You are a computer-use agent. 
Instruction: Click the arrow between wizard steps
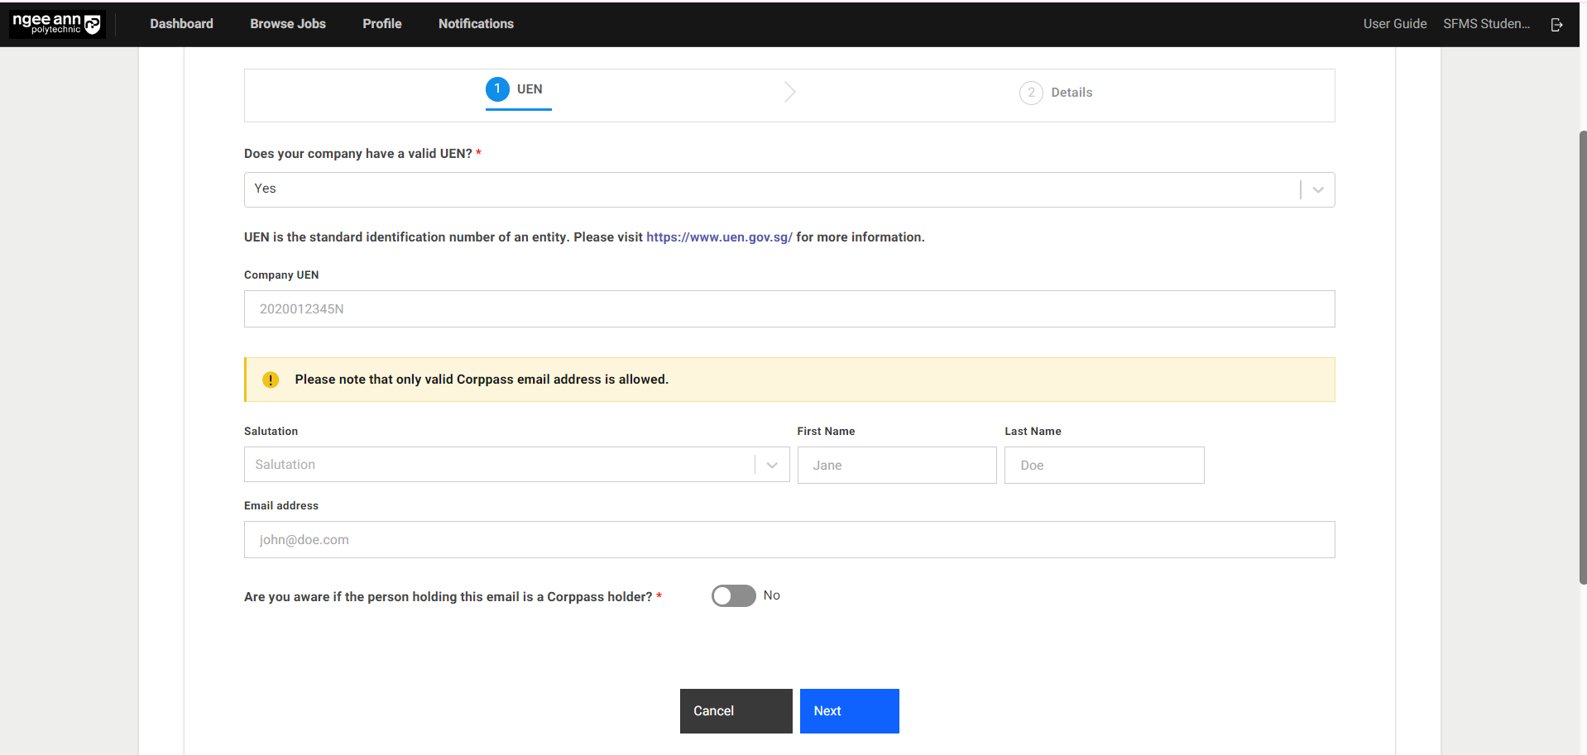pos(789,92)
